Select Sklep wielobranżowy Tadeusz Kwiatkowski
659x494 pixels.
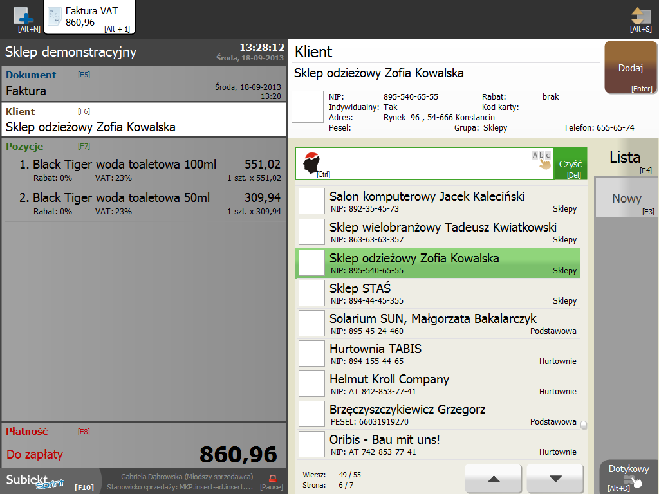438,232
